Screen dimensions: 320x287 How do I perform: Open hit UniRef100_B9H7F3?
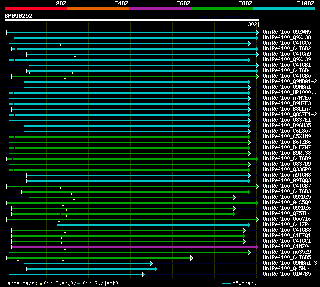287,104
